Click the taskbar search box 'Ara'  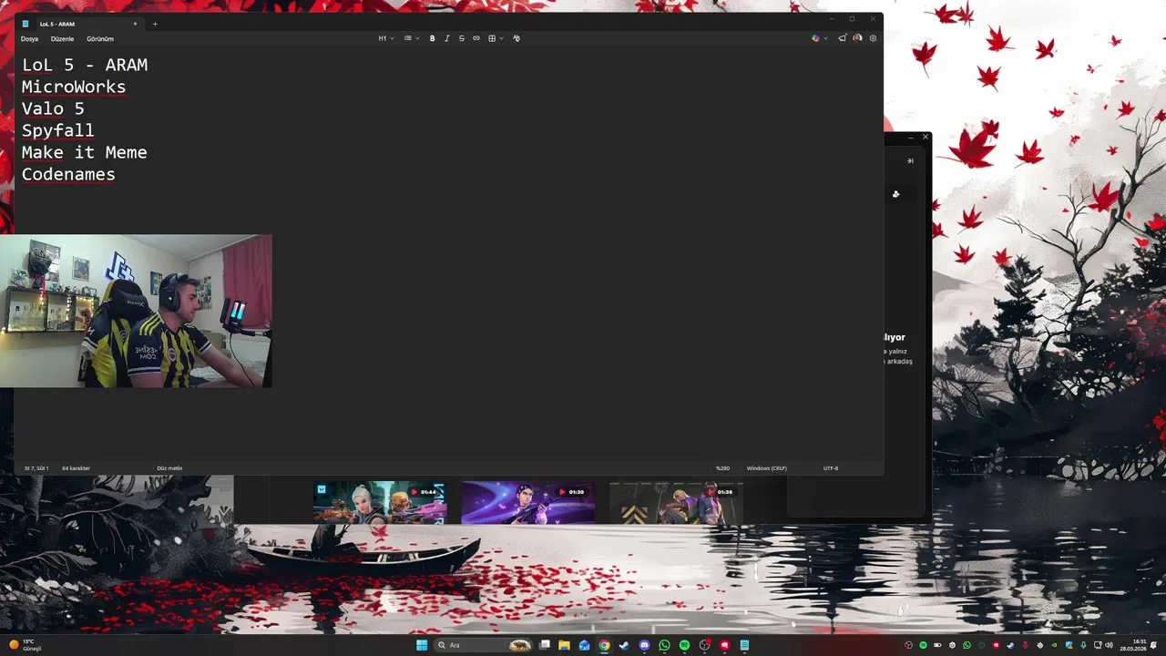(485, 645)
